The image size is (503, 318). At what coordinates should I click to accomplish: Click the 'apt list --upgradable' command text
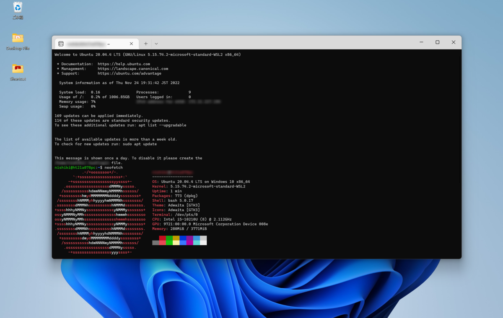[162, 125]
